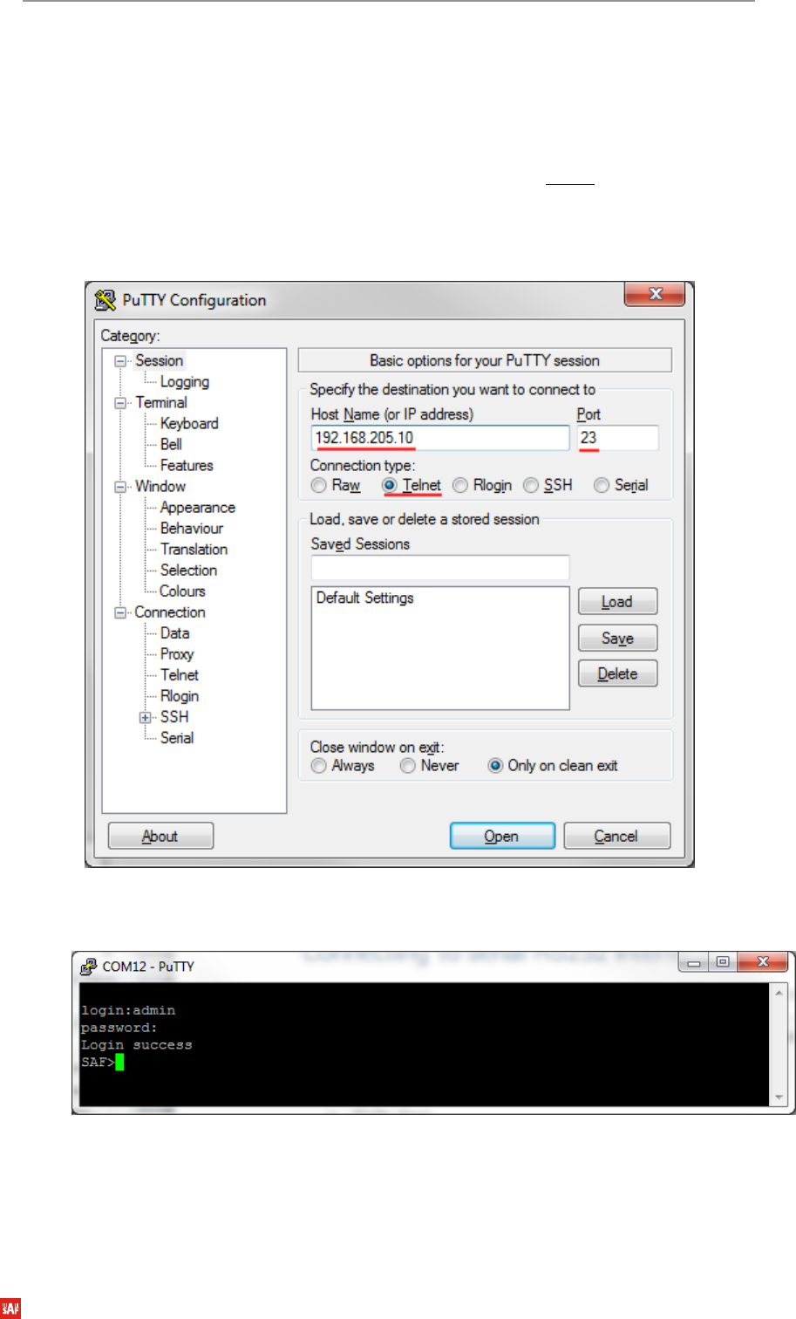This screenshot has height=1319, width=796.
Task: Open the Appearance settings category
Action: (198, 508)
